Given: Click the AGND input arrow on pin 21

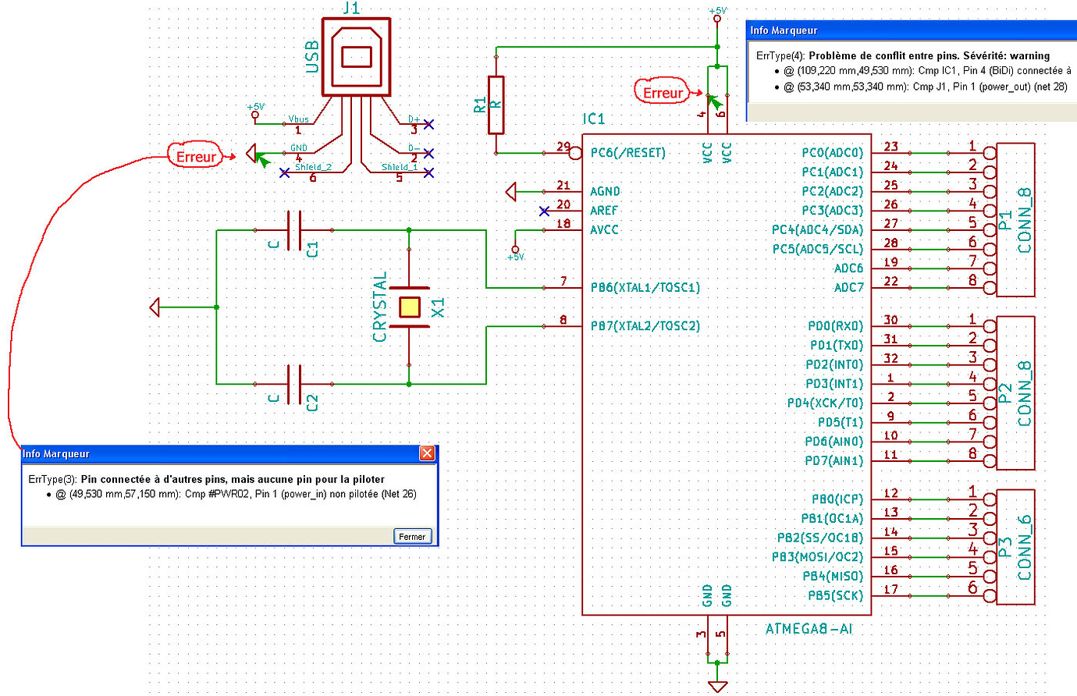Looking at the screenshot, I should (511, 191).
